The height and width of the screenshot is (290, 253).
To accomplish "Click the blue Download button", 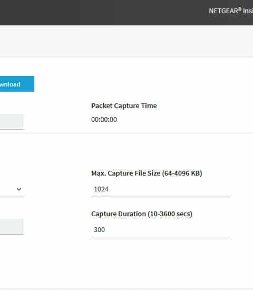I will [17, 84].
